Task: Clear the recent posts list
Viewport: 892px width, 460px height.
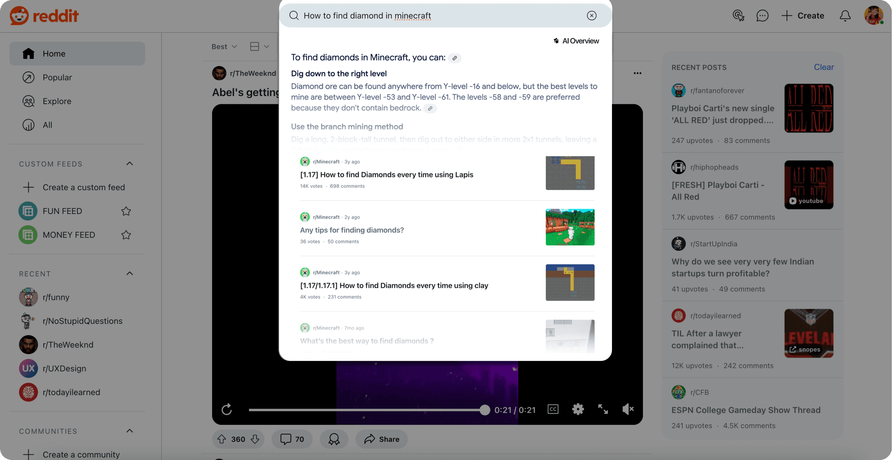Action: 824,67
